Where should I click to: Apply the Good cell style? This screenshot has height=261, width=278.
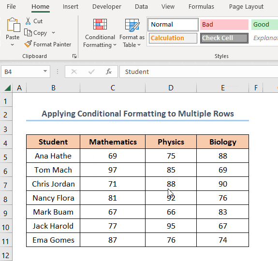[x=264, y=25]
